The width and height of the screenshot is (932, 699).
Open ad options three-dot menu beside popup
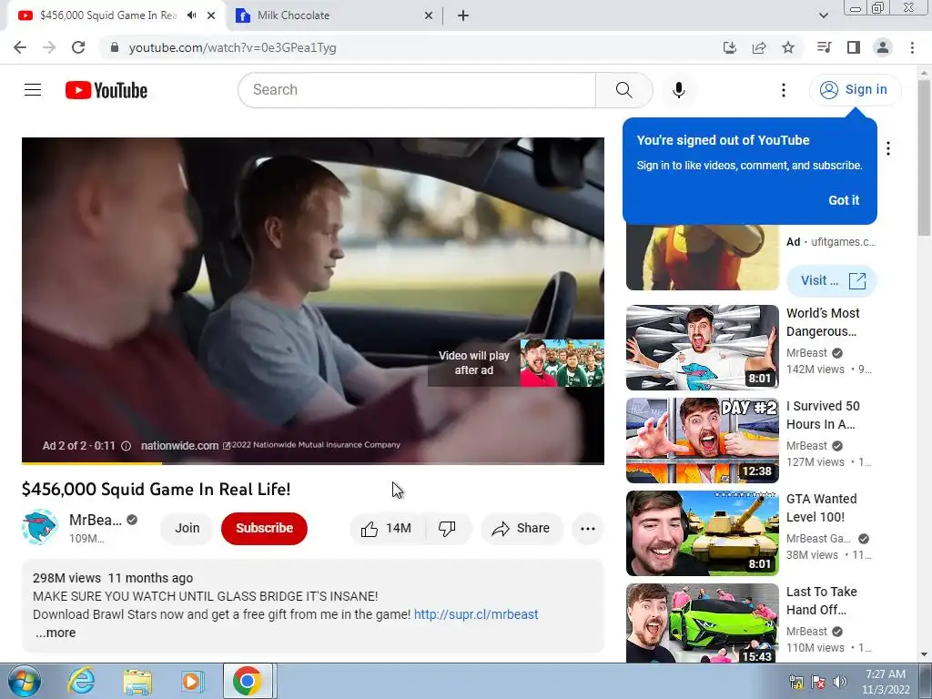(x=888, y=148)
